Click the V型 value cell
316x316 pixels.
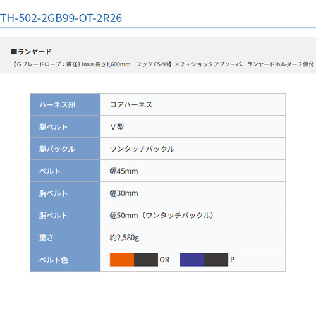[x=193, y=126]
